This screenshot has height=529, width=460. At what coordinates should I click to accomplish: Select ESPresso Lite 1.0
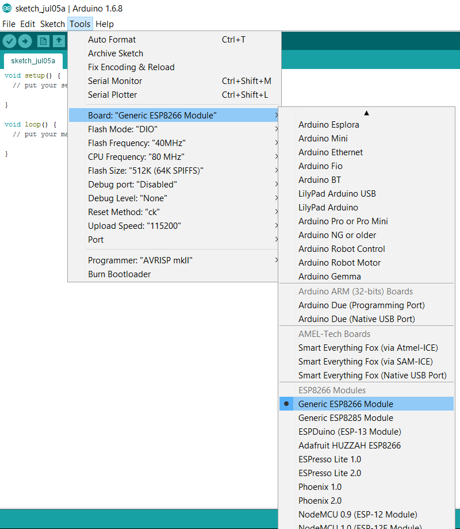(x=366, y=459)
